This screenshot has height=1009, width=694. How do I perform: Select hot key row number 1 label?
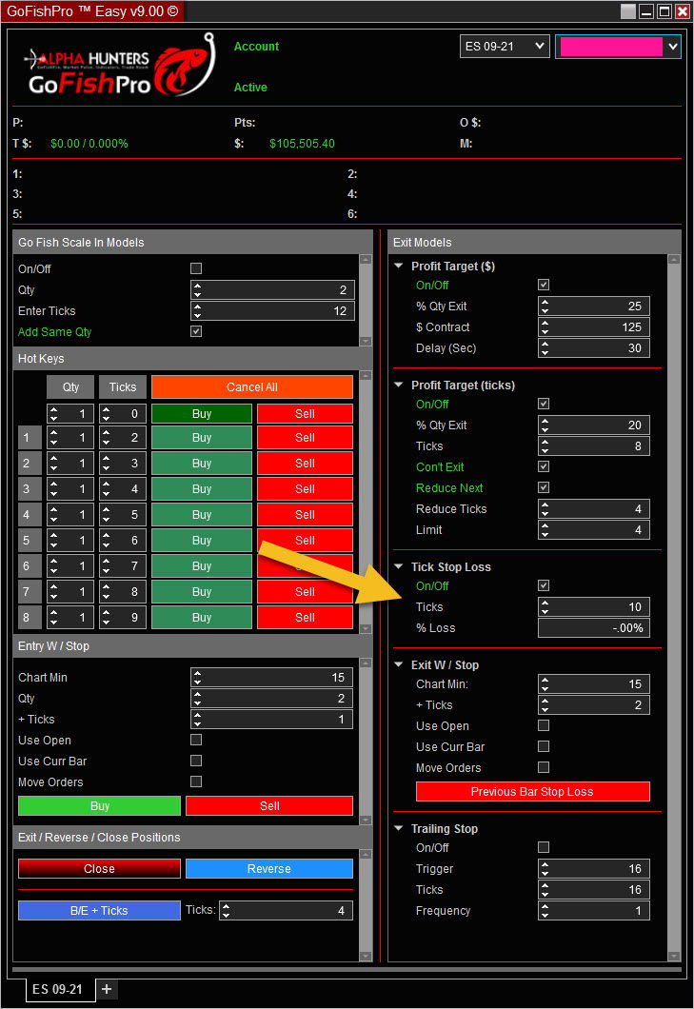click(x=30, y=438)
